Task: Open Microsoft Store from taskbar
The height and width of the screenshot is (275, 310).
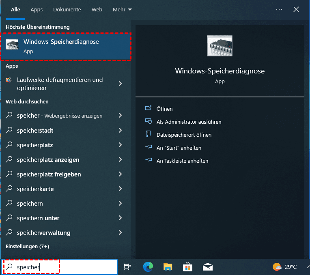Action: 187,267
